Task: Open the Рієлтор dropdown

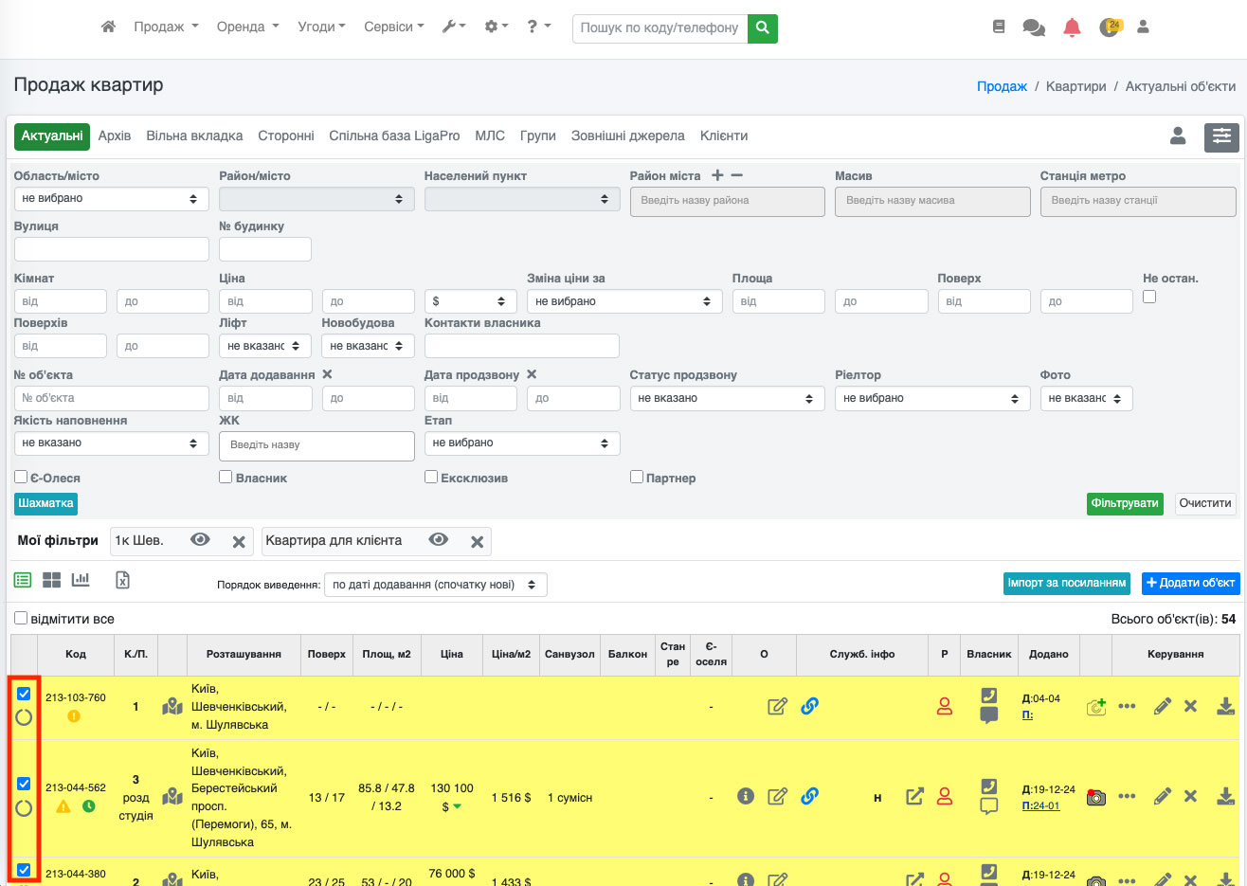Action: coord(931,399)
